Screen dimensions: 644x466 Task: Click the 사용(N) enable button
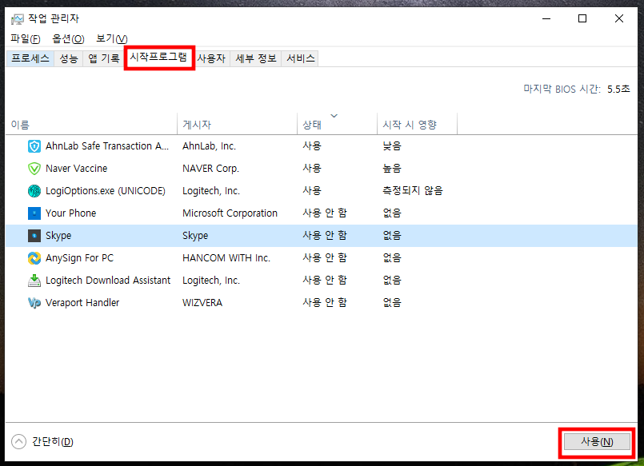[597, 442]
